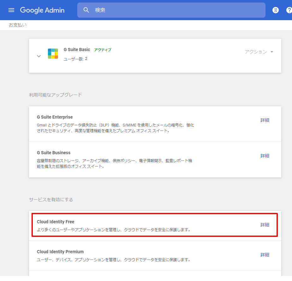Click the Cloud Identity Free heading

55,222
